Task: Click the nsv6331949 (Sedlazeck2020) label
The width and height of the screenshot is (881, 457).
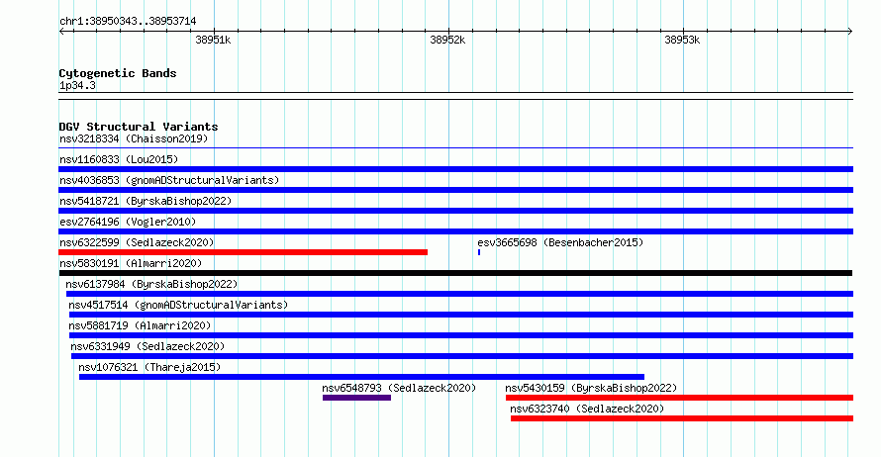Action: click(x=147, y=346)
